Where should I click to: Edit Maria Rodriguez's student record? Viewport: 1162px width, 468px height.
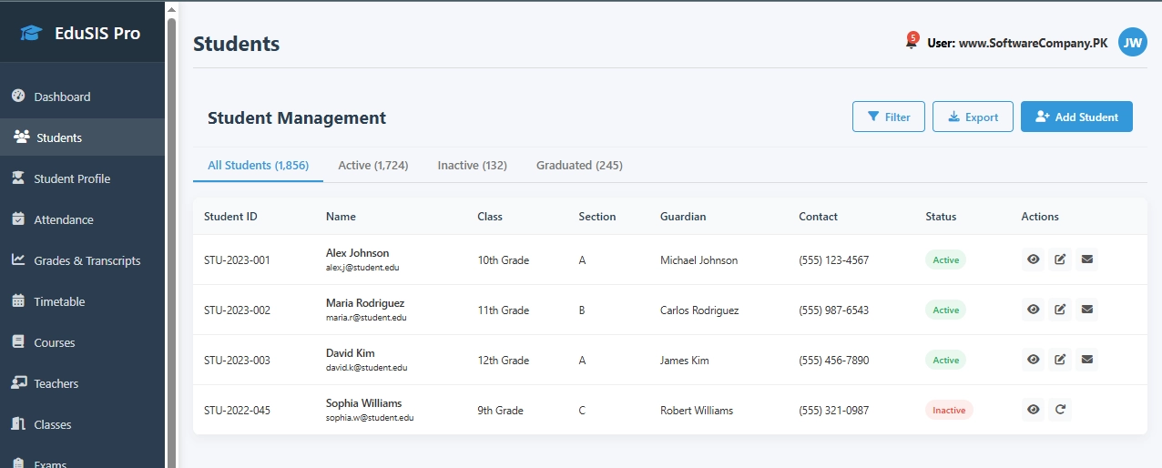[x=1060, y=310]
